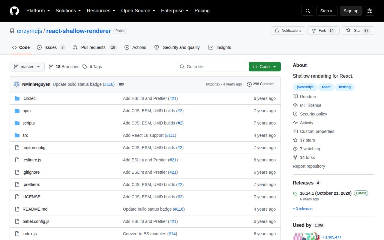Open the appearance settings icon next to Sign up
384x240 pixels.
click(370, 11)
